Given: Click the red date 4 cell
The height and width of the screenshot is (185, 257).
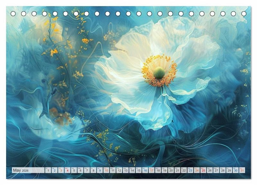Looking at the screenshot, I should click(67, 170).
